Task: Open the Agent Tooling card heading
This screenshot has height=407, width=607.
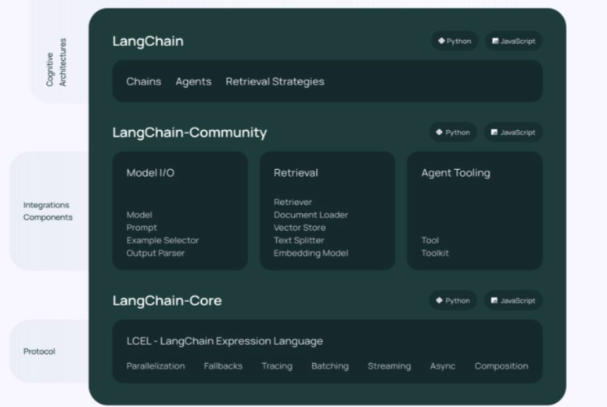Action: (x=455, y=173)
